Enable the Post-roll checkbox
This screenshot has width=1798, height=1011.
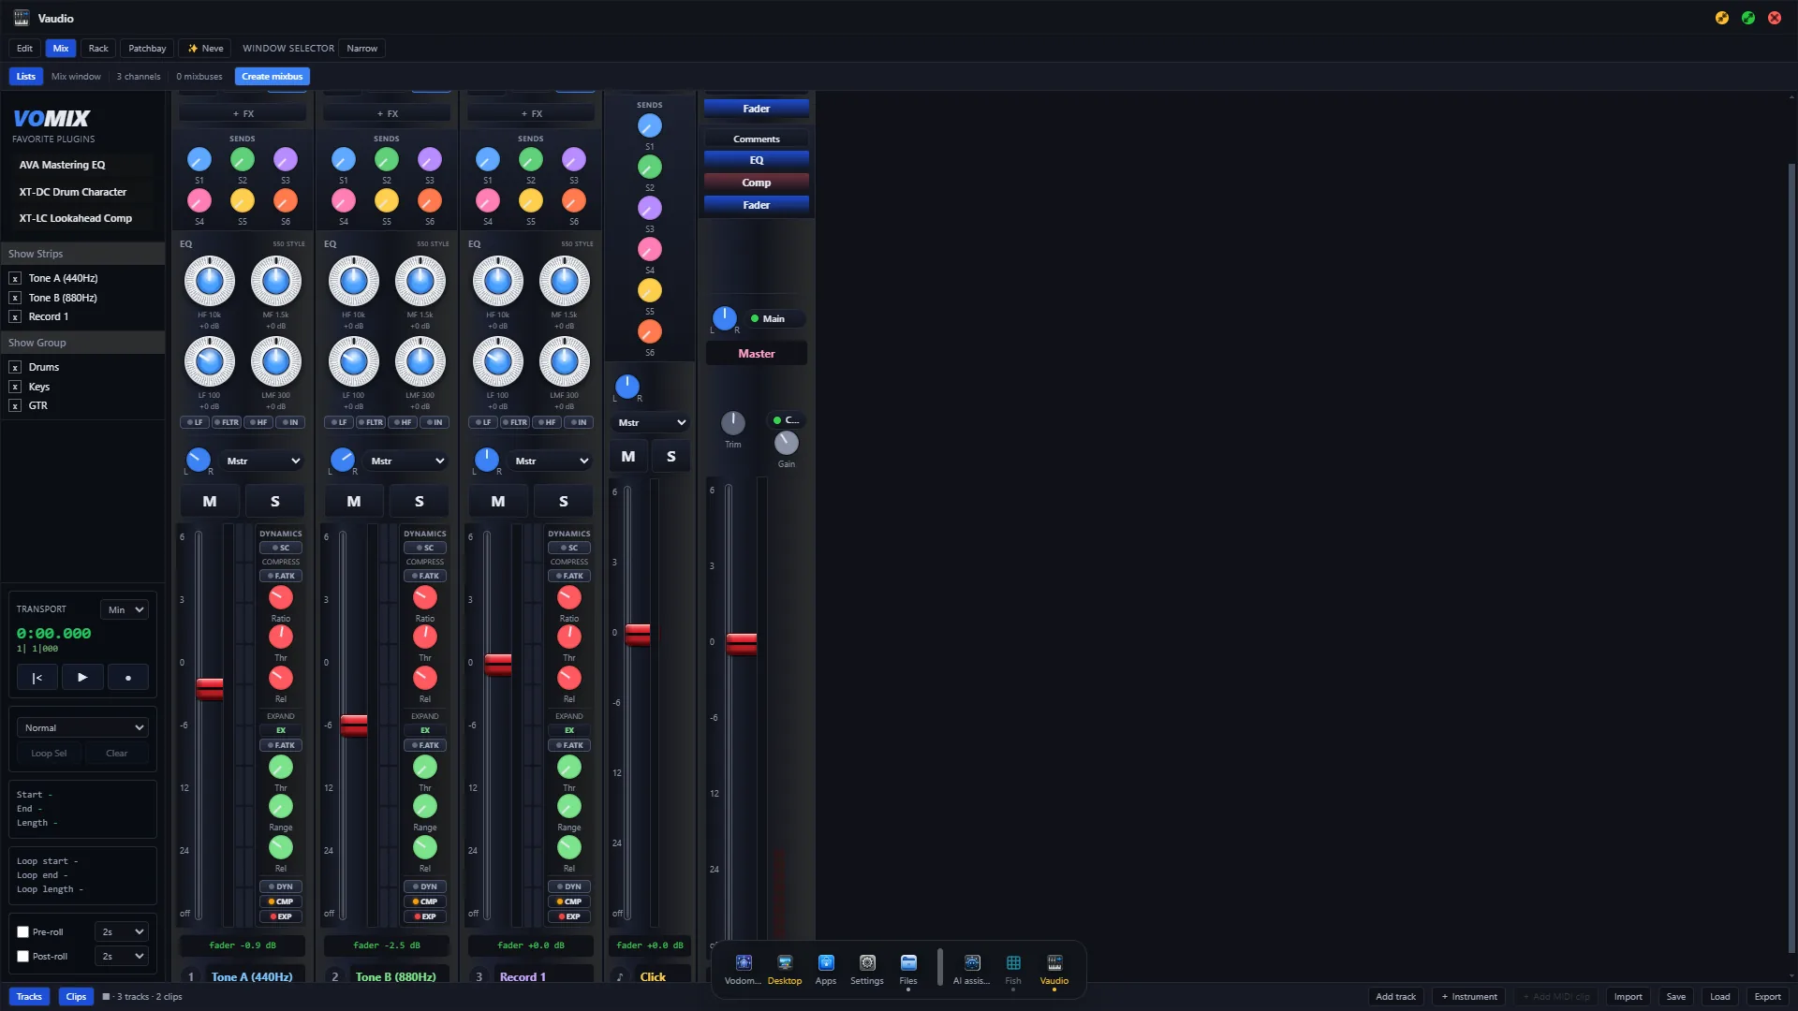(23, 957)
